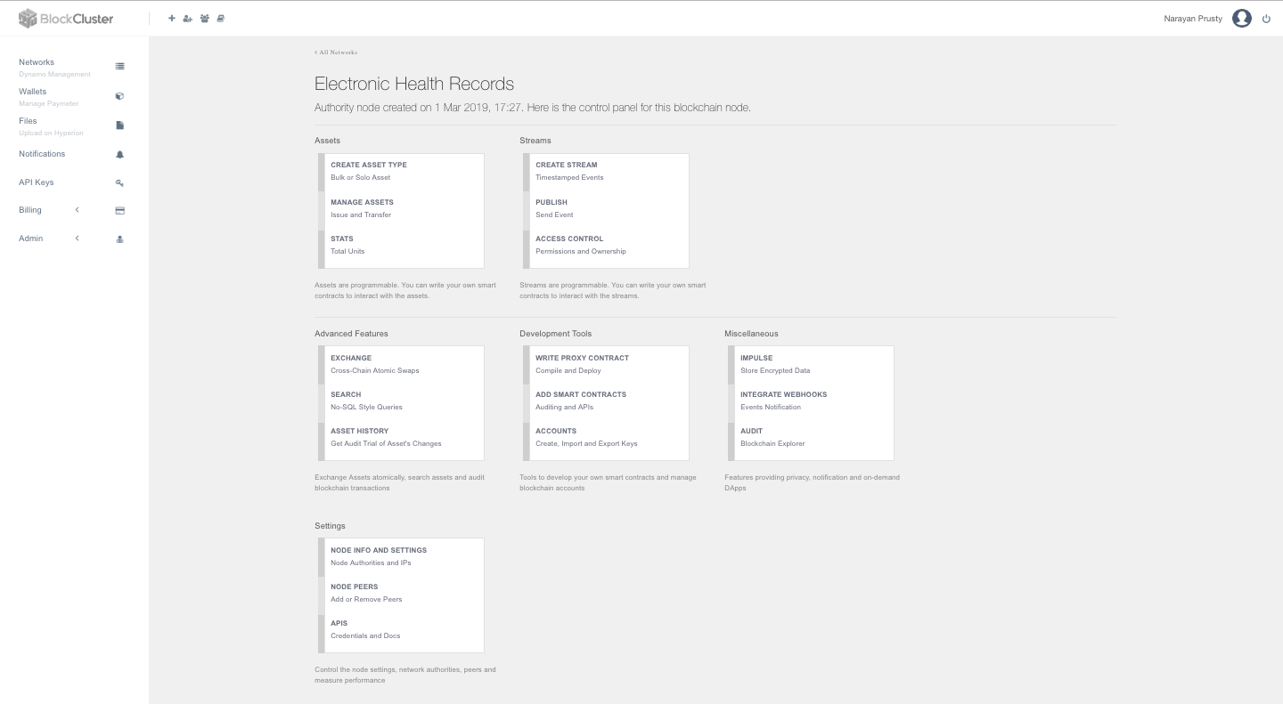Open API Keys in the sidebar
The image size is (1283, 704).
tap(37, 182)
